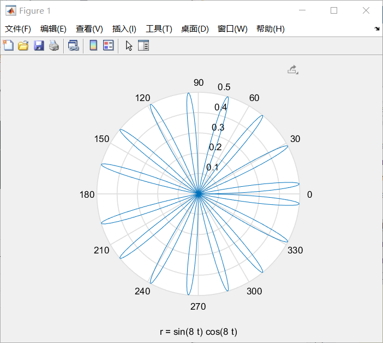Click the axes export icon above the plot

pos(292,70)
